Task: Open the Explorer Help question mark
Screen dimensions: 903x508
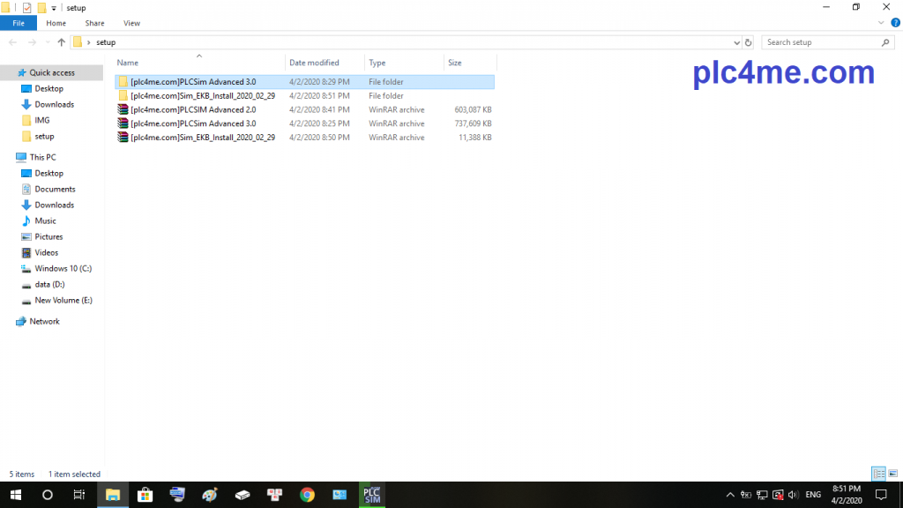Action: [x=895, y=23]
